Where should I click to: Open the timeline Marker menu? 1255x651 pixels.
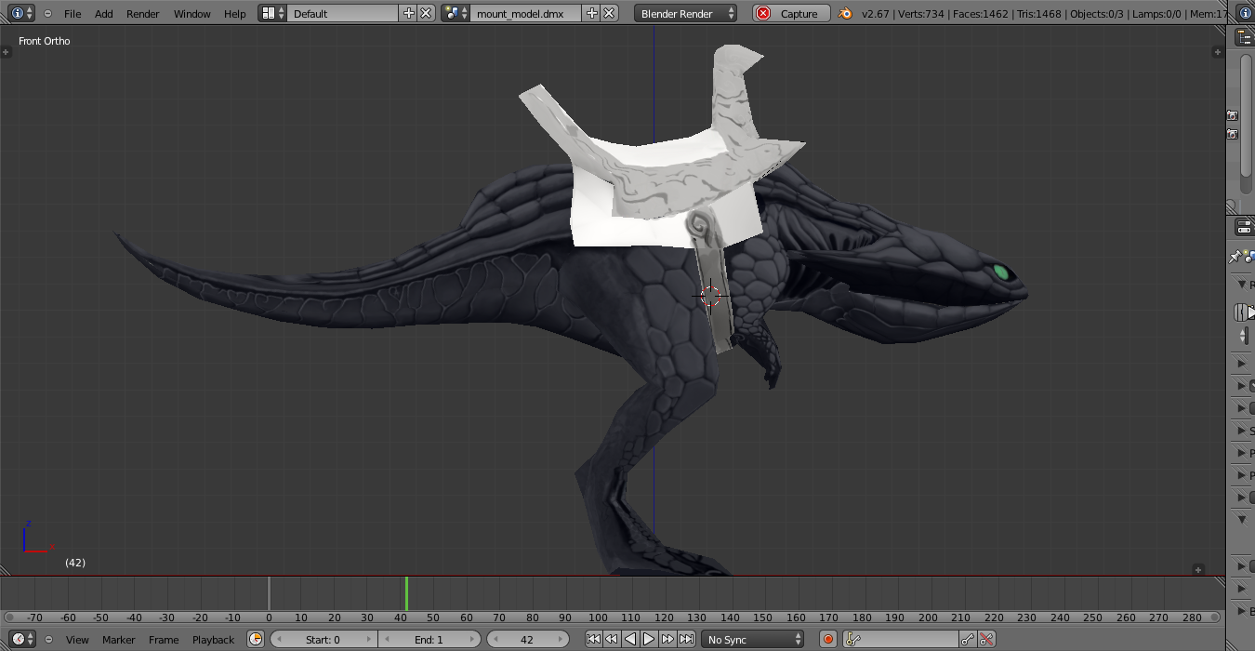(119, 640)
